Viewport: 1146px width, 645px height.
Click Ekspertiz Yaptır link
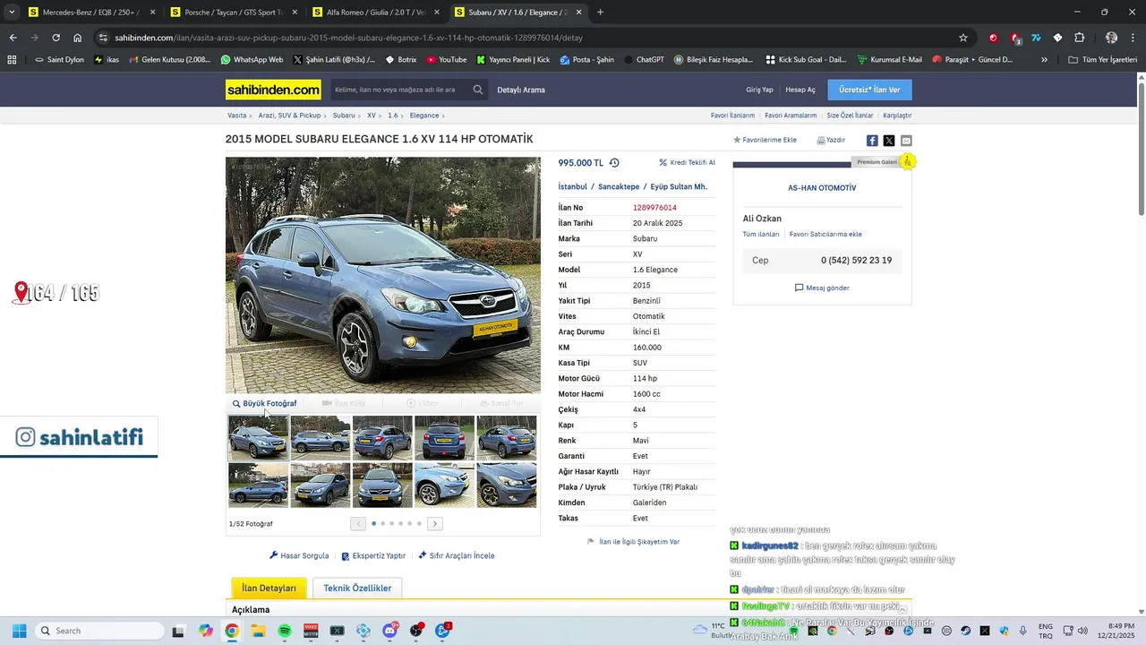(373, 555)
